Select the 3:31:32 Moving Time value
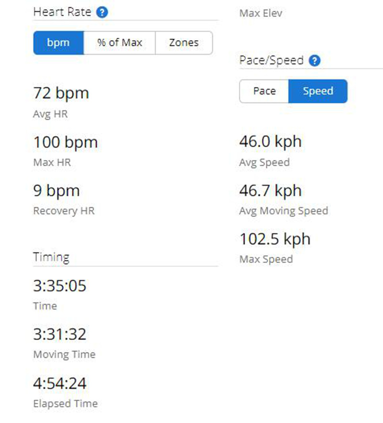 click(60, 335)
